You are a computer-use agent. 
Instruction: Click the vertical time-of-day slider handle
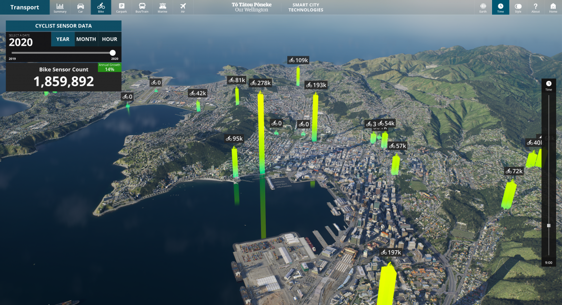pos(549,225)
